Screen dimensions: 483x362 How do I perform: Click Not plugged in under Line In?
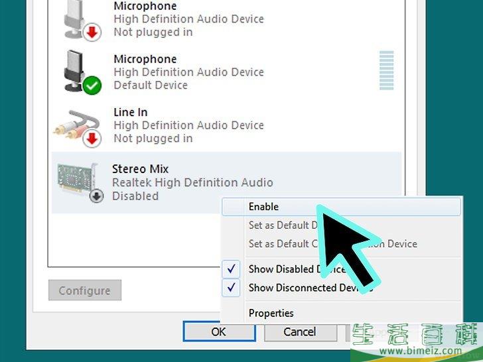click(x=153, y=139)
